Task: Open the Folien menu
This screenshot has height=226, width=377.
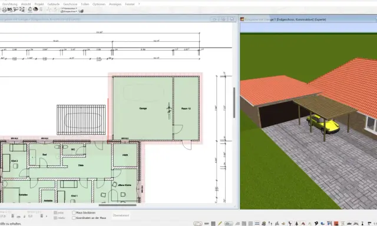Action: click(x=85, y=4)
